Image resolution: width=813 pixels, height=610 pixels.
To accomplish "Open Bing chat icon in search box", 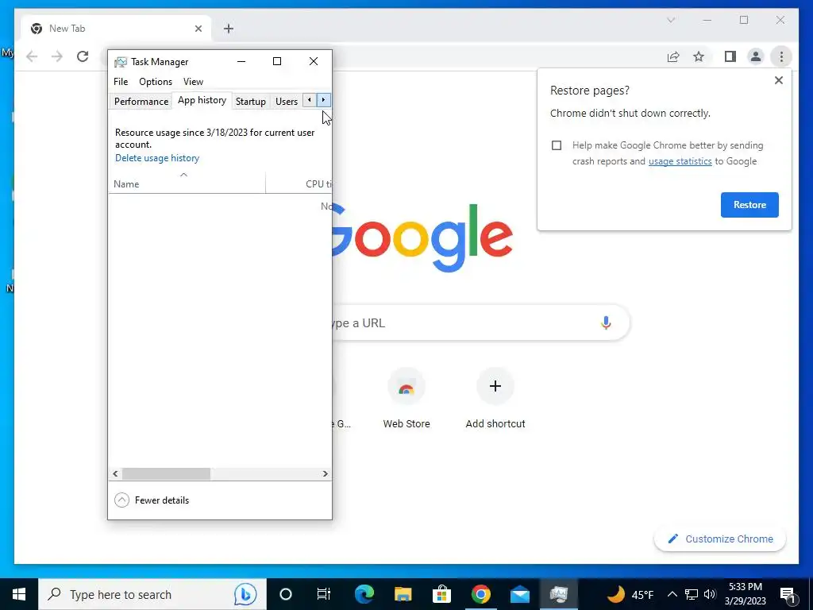I will point(245,594).
